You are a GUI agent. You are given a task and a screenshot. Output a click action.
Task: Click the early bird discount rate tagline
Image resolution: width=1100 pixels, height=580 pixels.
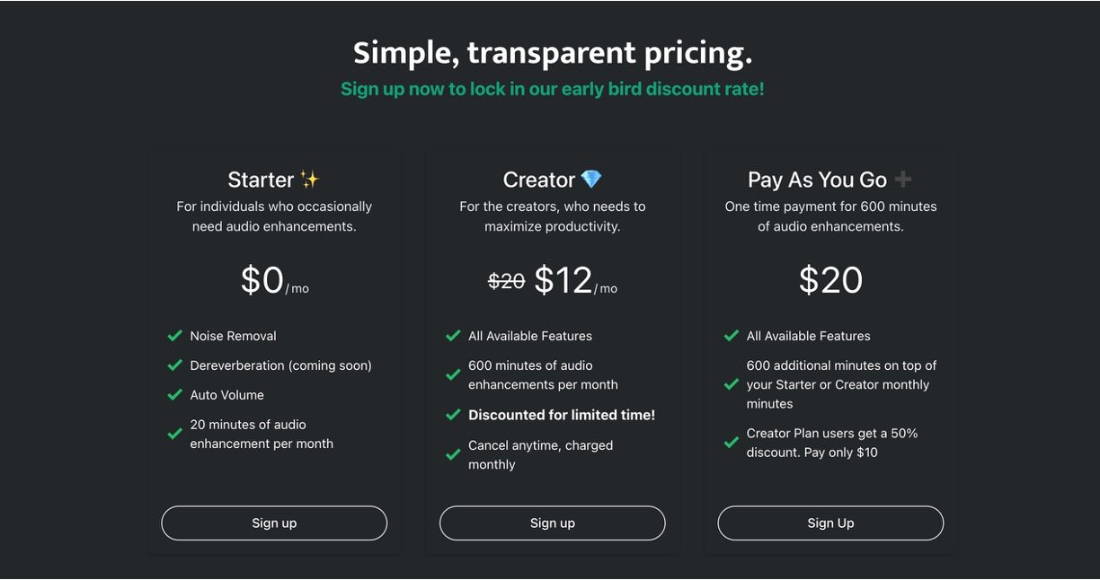click(x=553, y=89)
